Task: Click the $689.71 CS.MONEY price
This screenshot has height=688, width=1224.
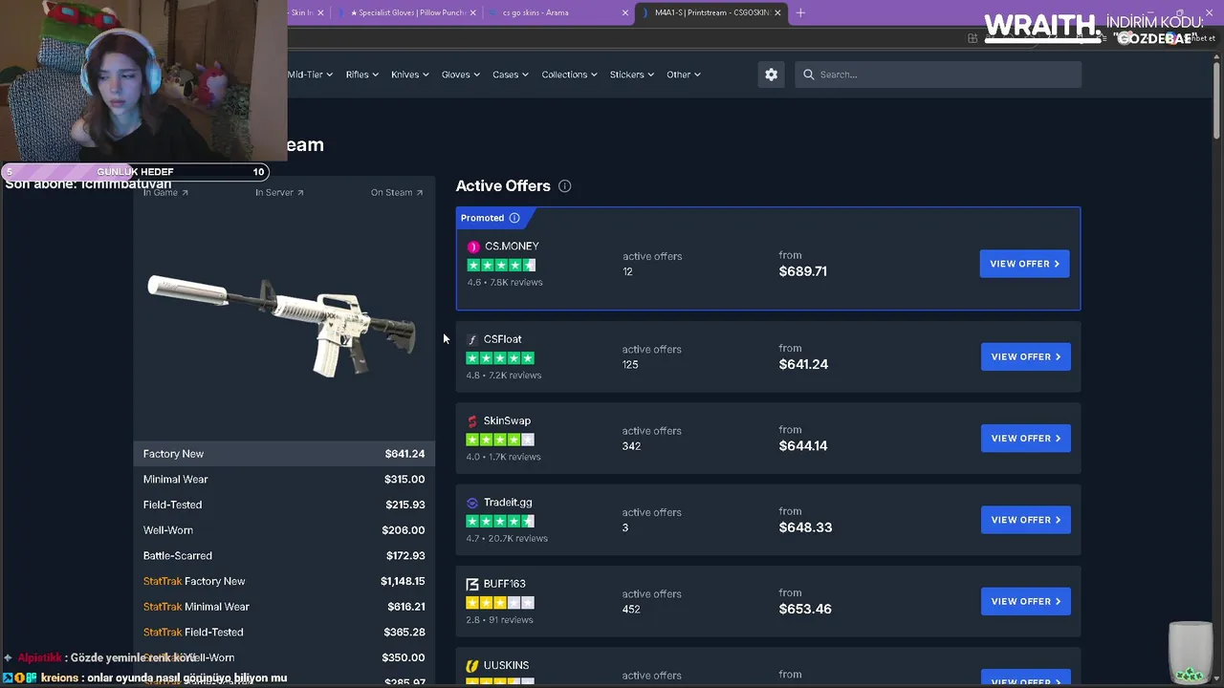Action: [802, 271]
